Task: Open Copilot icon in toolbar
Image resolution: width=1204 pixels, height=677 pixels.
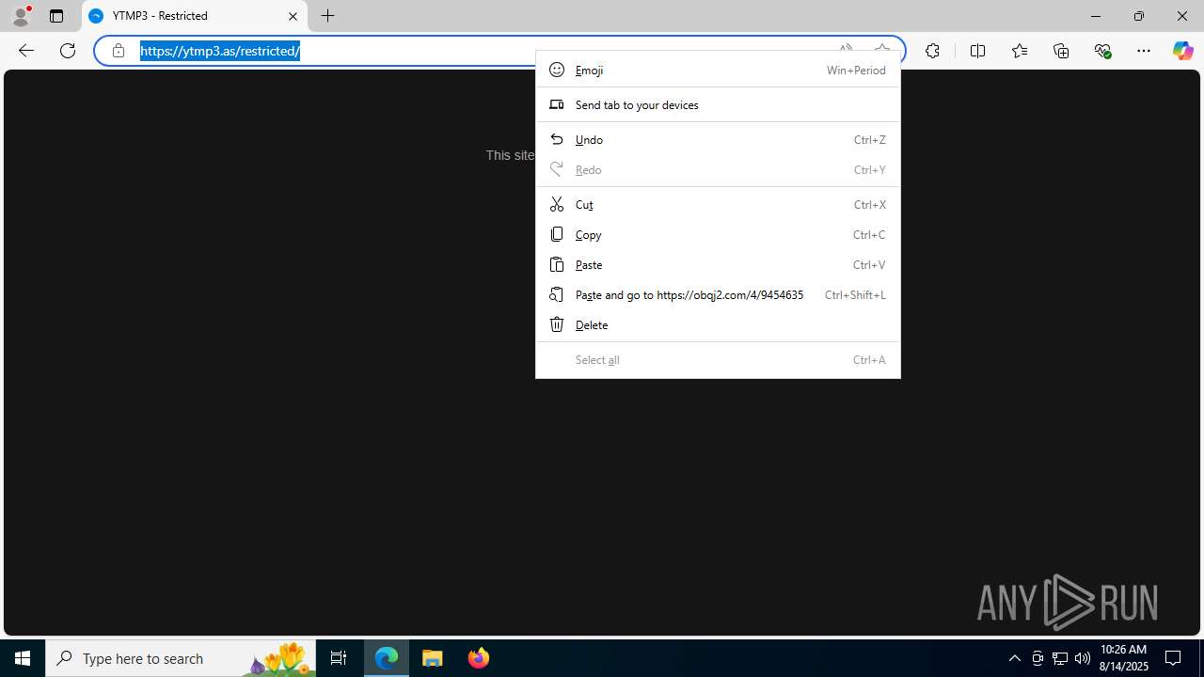Action: (1182, 51)
